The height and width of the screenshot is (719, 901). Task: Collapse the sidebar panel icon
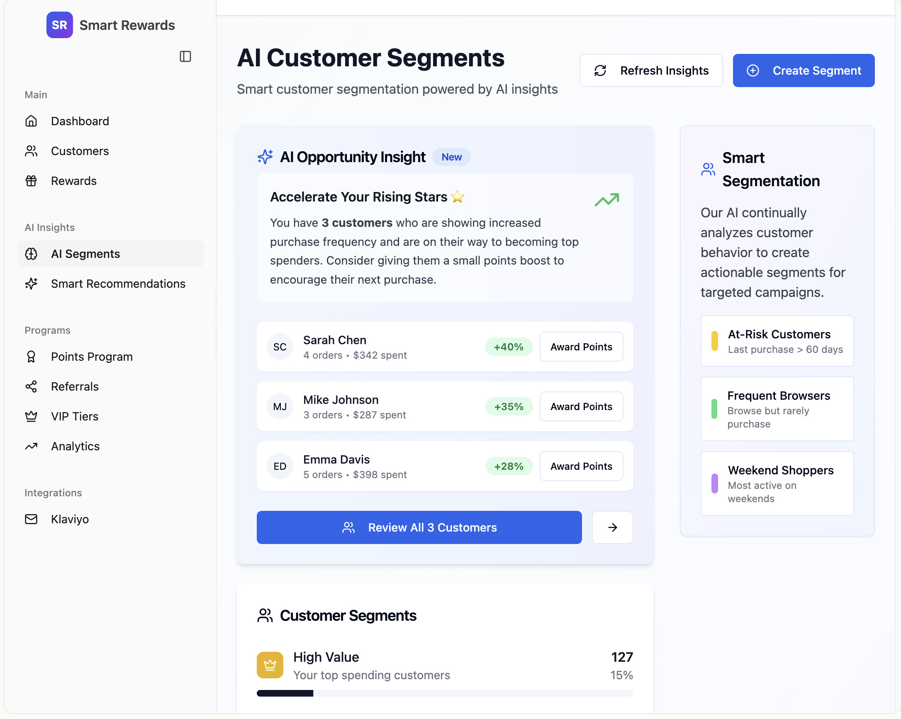tap(185, 56)
